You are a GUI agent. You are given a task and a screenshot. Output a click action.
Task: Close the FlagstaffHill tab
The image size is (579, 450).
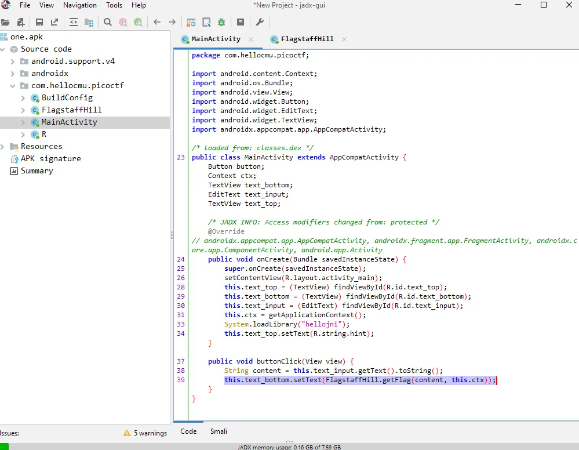[x=344, y=39]
